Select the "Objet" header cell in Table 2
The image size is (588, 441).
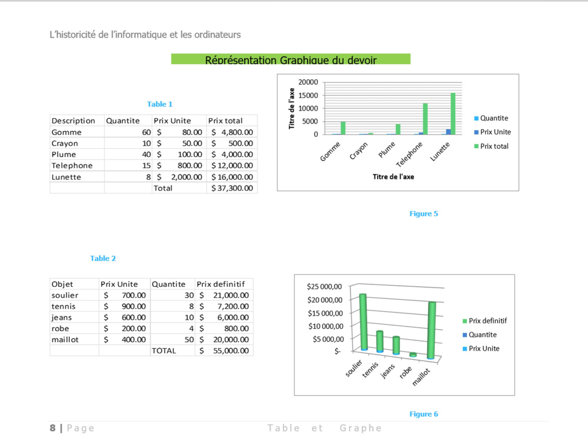[x=74, y=284]
